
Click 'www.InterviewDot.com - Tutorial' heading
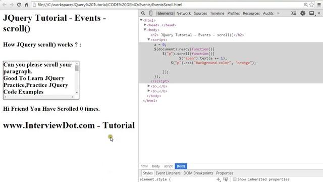(x=69, y=125)
